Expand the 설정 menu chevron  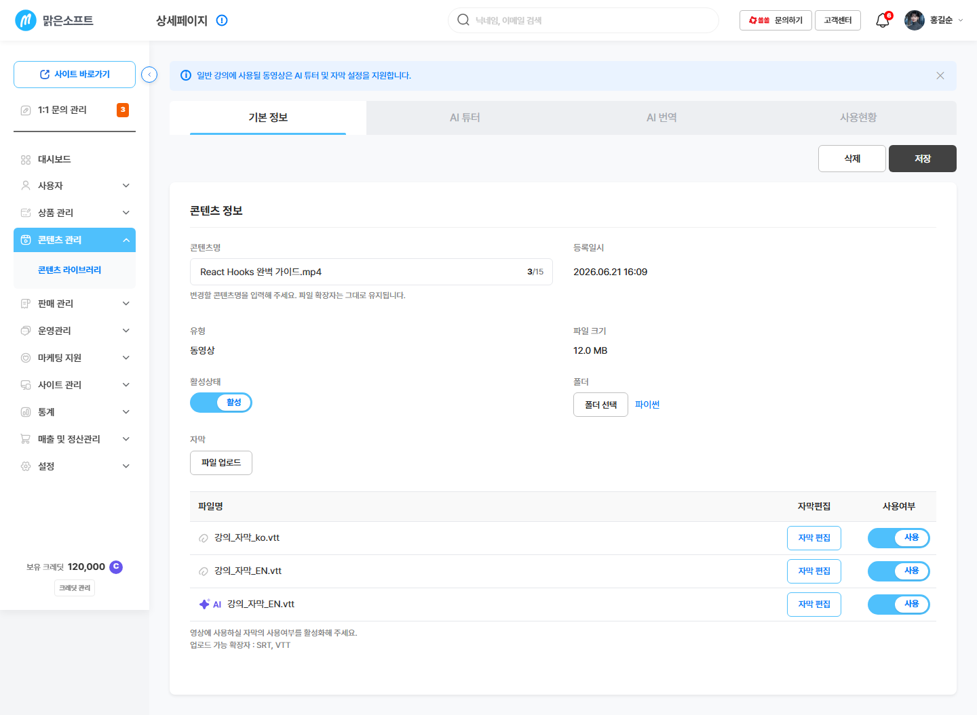click(x=126, y=466)
